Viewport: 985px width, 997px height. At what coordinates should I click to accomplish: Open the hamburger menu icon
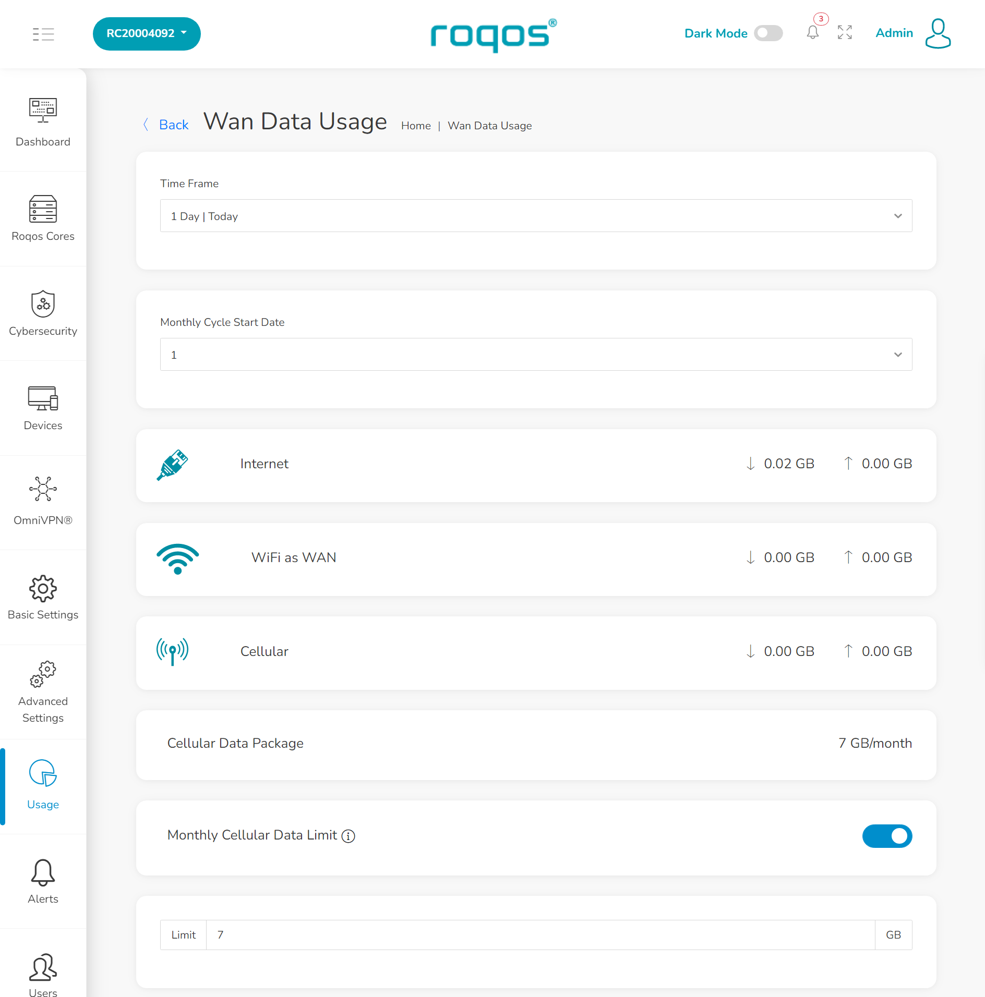pos(43,34)
